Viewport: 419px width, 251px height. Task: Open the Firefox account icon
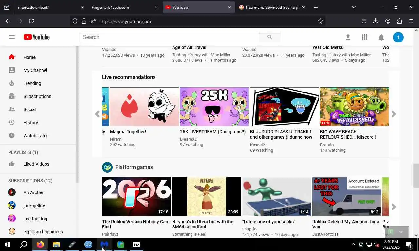click(x=388, y=21)
